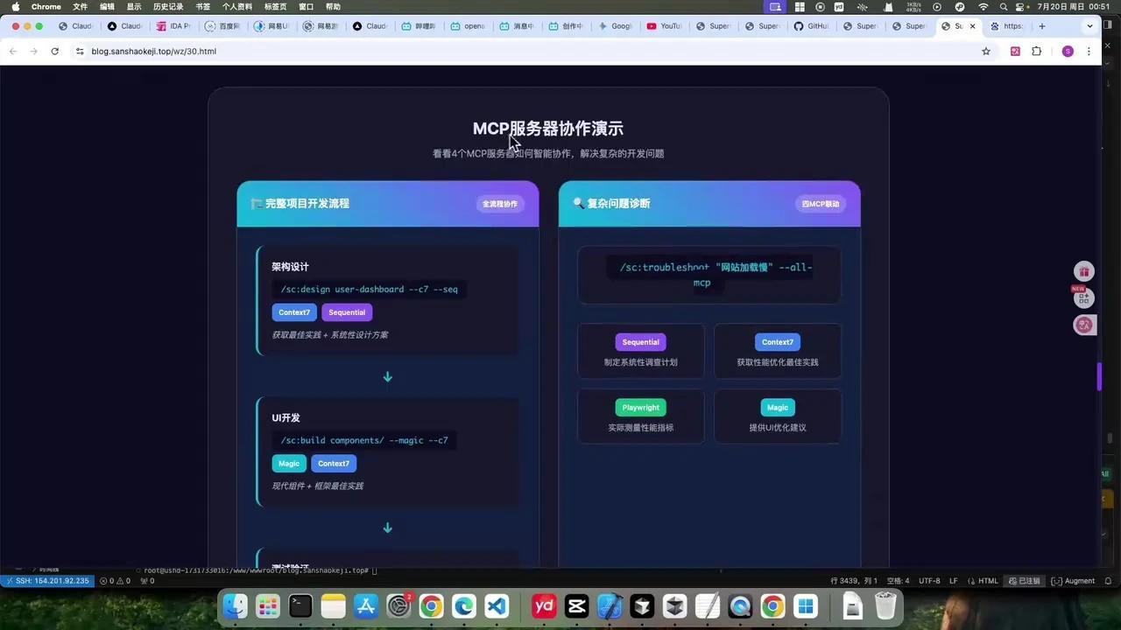Go back with the browser back arrow
The width and height of the screenshot is (1121, 630).
tap(12, 52)
